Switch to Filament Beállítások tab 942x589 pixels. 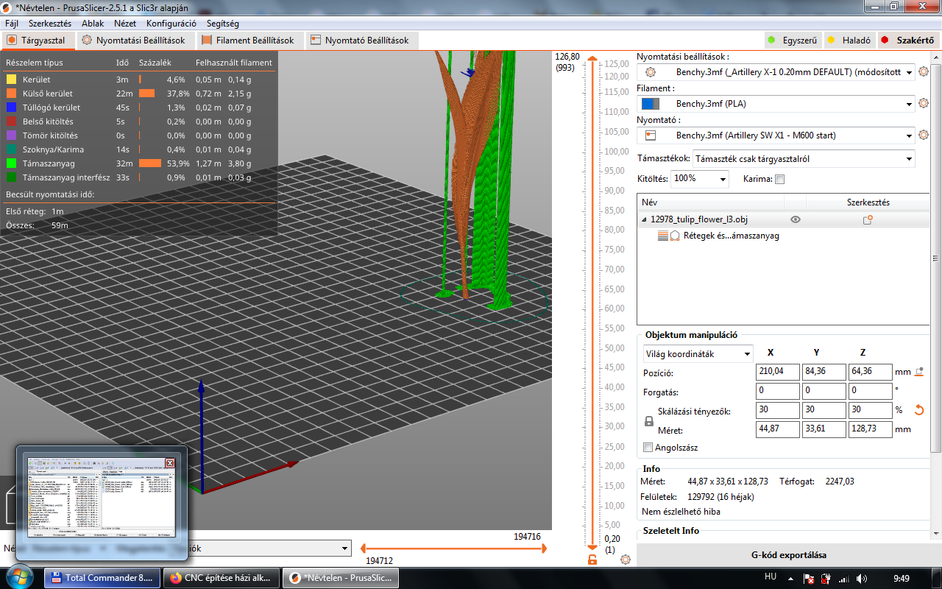[247, 40]
